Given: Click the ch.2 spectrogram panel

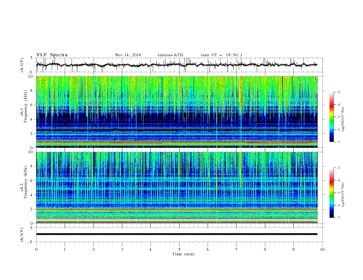Looking at the screenshot, I should coord(177,188).
